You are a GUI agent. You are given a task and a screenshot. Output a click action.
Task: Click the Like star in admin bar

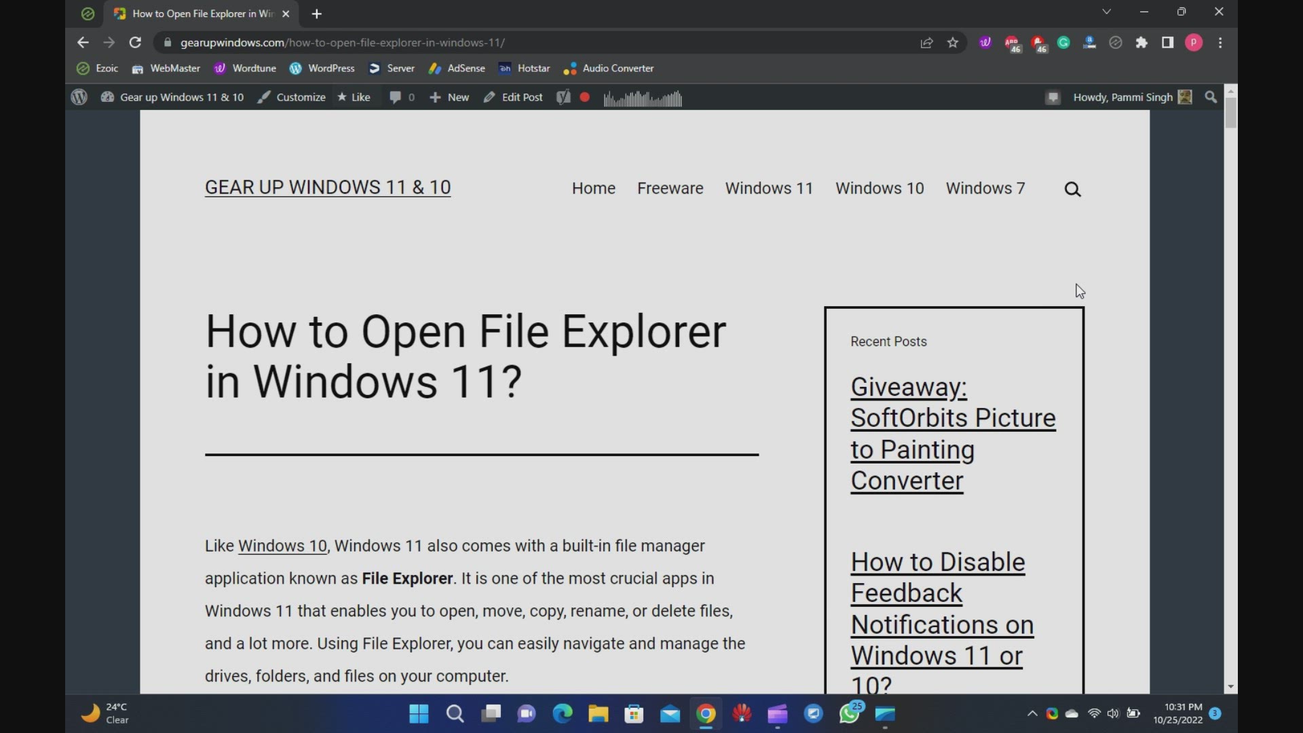(354, 98)
